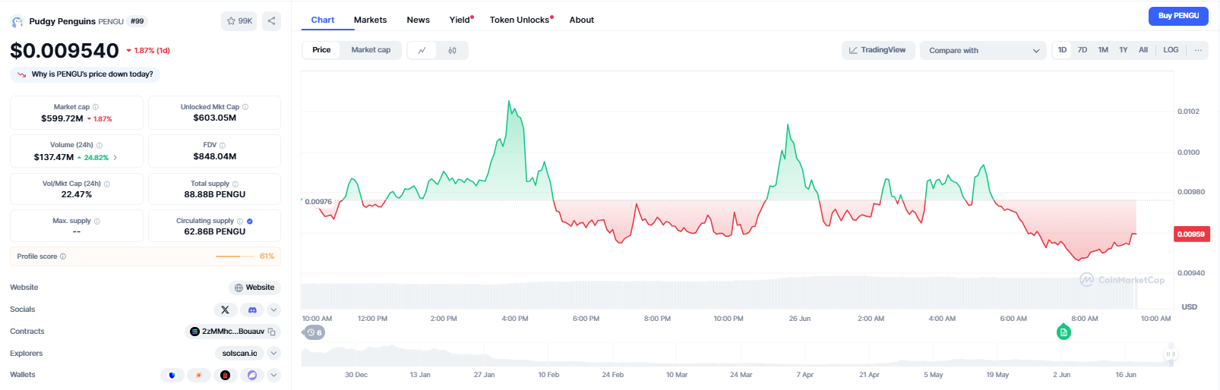Viewport: 1220px width, 390px height.
Task: Open Unlocked Mkt Cap info icon
Action: coord(245,107)
